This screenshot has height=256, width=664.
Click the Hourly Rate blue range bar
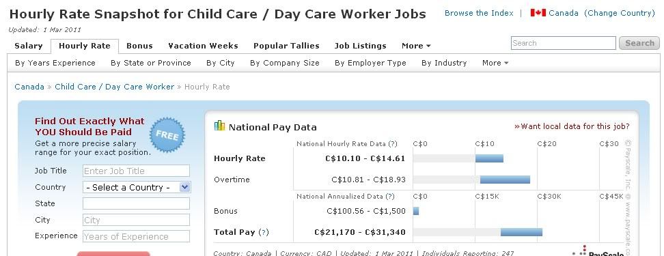tap(489, 158)
